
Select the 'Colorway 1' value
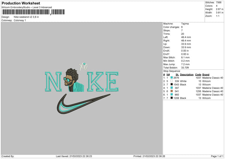point(20,20)
